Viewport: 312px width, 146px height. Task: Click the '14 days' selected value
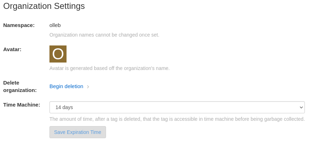point(64,107)
